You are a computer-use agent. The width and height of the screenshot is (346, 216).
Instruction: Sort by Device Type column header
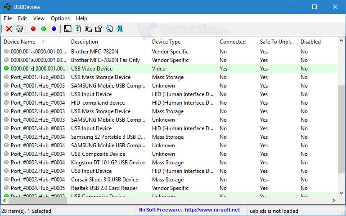click(x=183, y=42)
